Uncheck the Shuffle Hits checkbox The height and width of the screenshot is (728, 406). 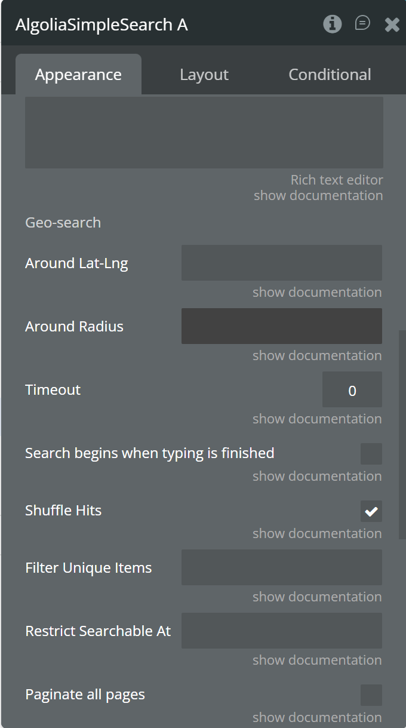coord(371,511)
